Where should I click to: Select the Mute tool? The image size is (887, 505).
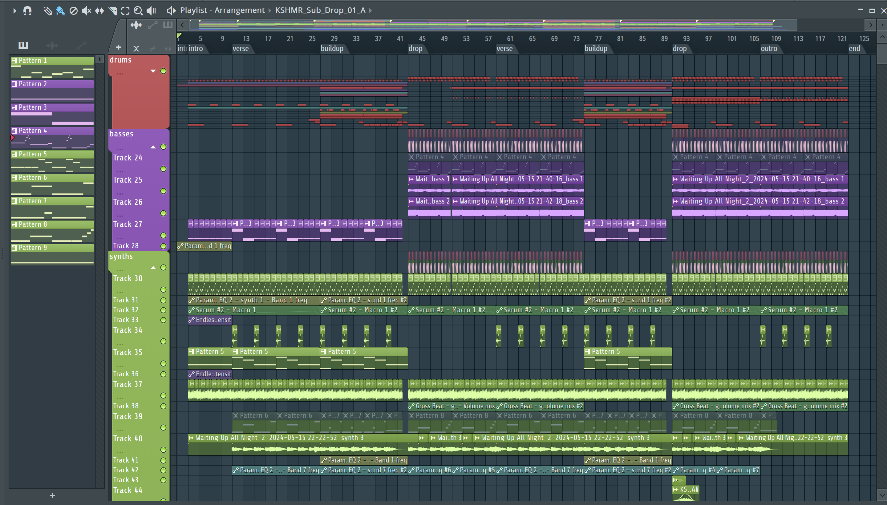86,10
